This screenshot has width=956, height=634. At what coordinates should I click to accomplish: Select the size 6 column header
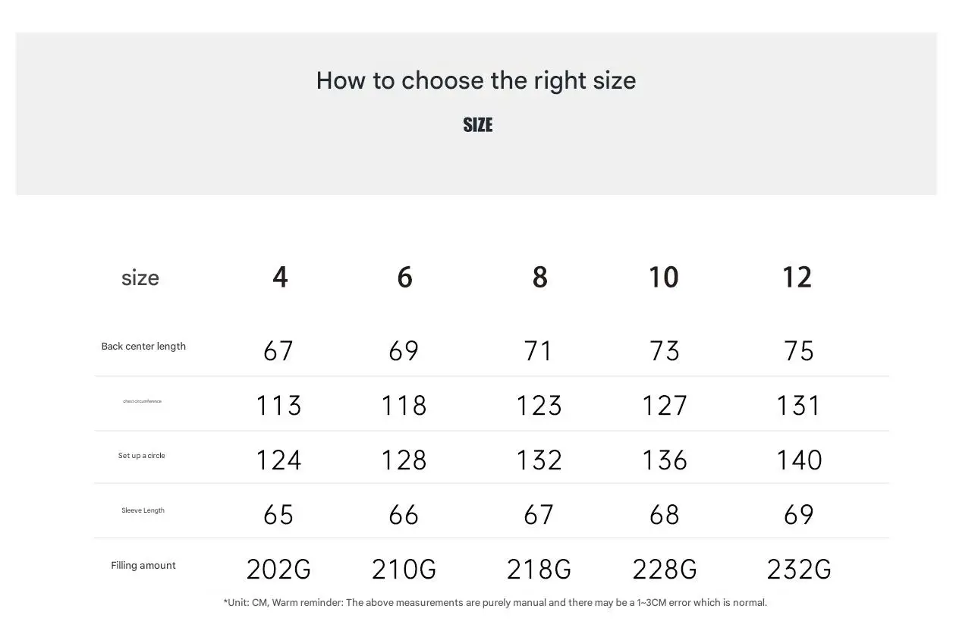coord(404,278)
